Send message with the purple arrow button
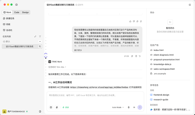 coord(140,107)
